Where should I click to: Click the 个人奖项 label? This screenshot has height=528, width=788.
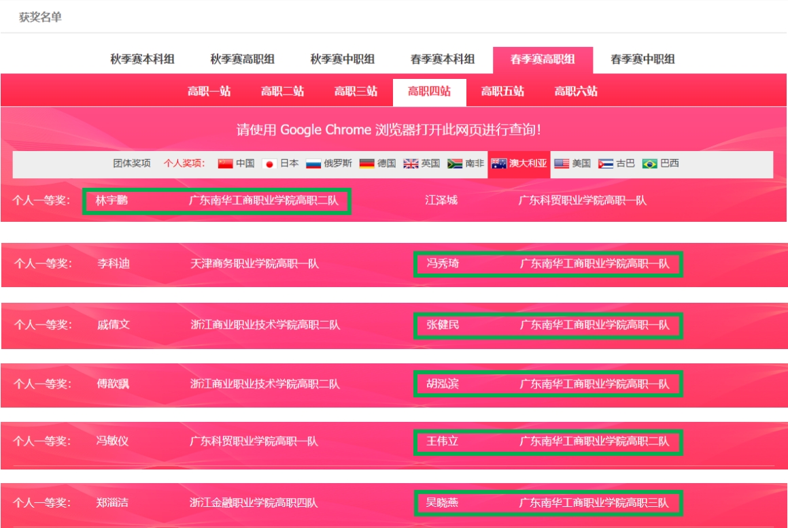pos(184,164)
